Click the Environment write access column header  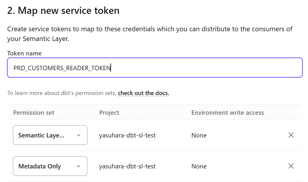[227, 113]
